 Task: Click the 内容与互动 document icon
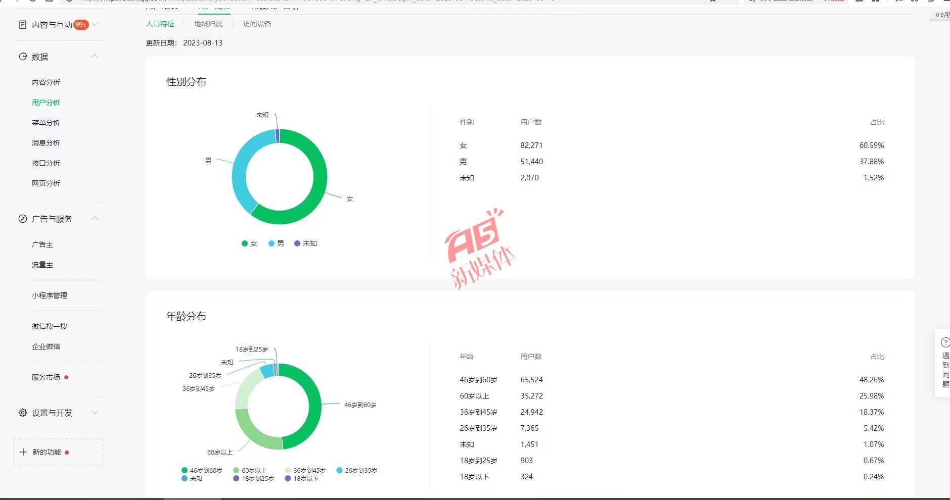pos(22,25)
